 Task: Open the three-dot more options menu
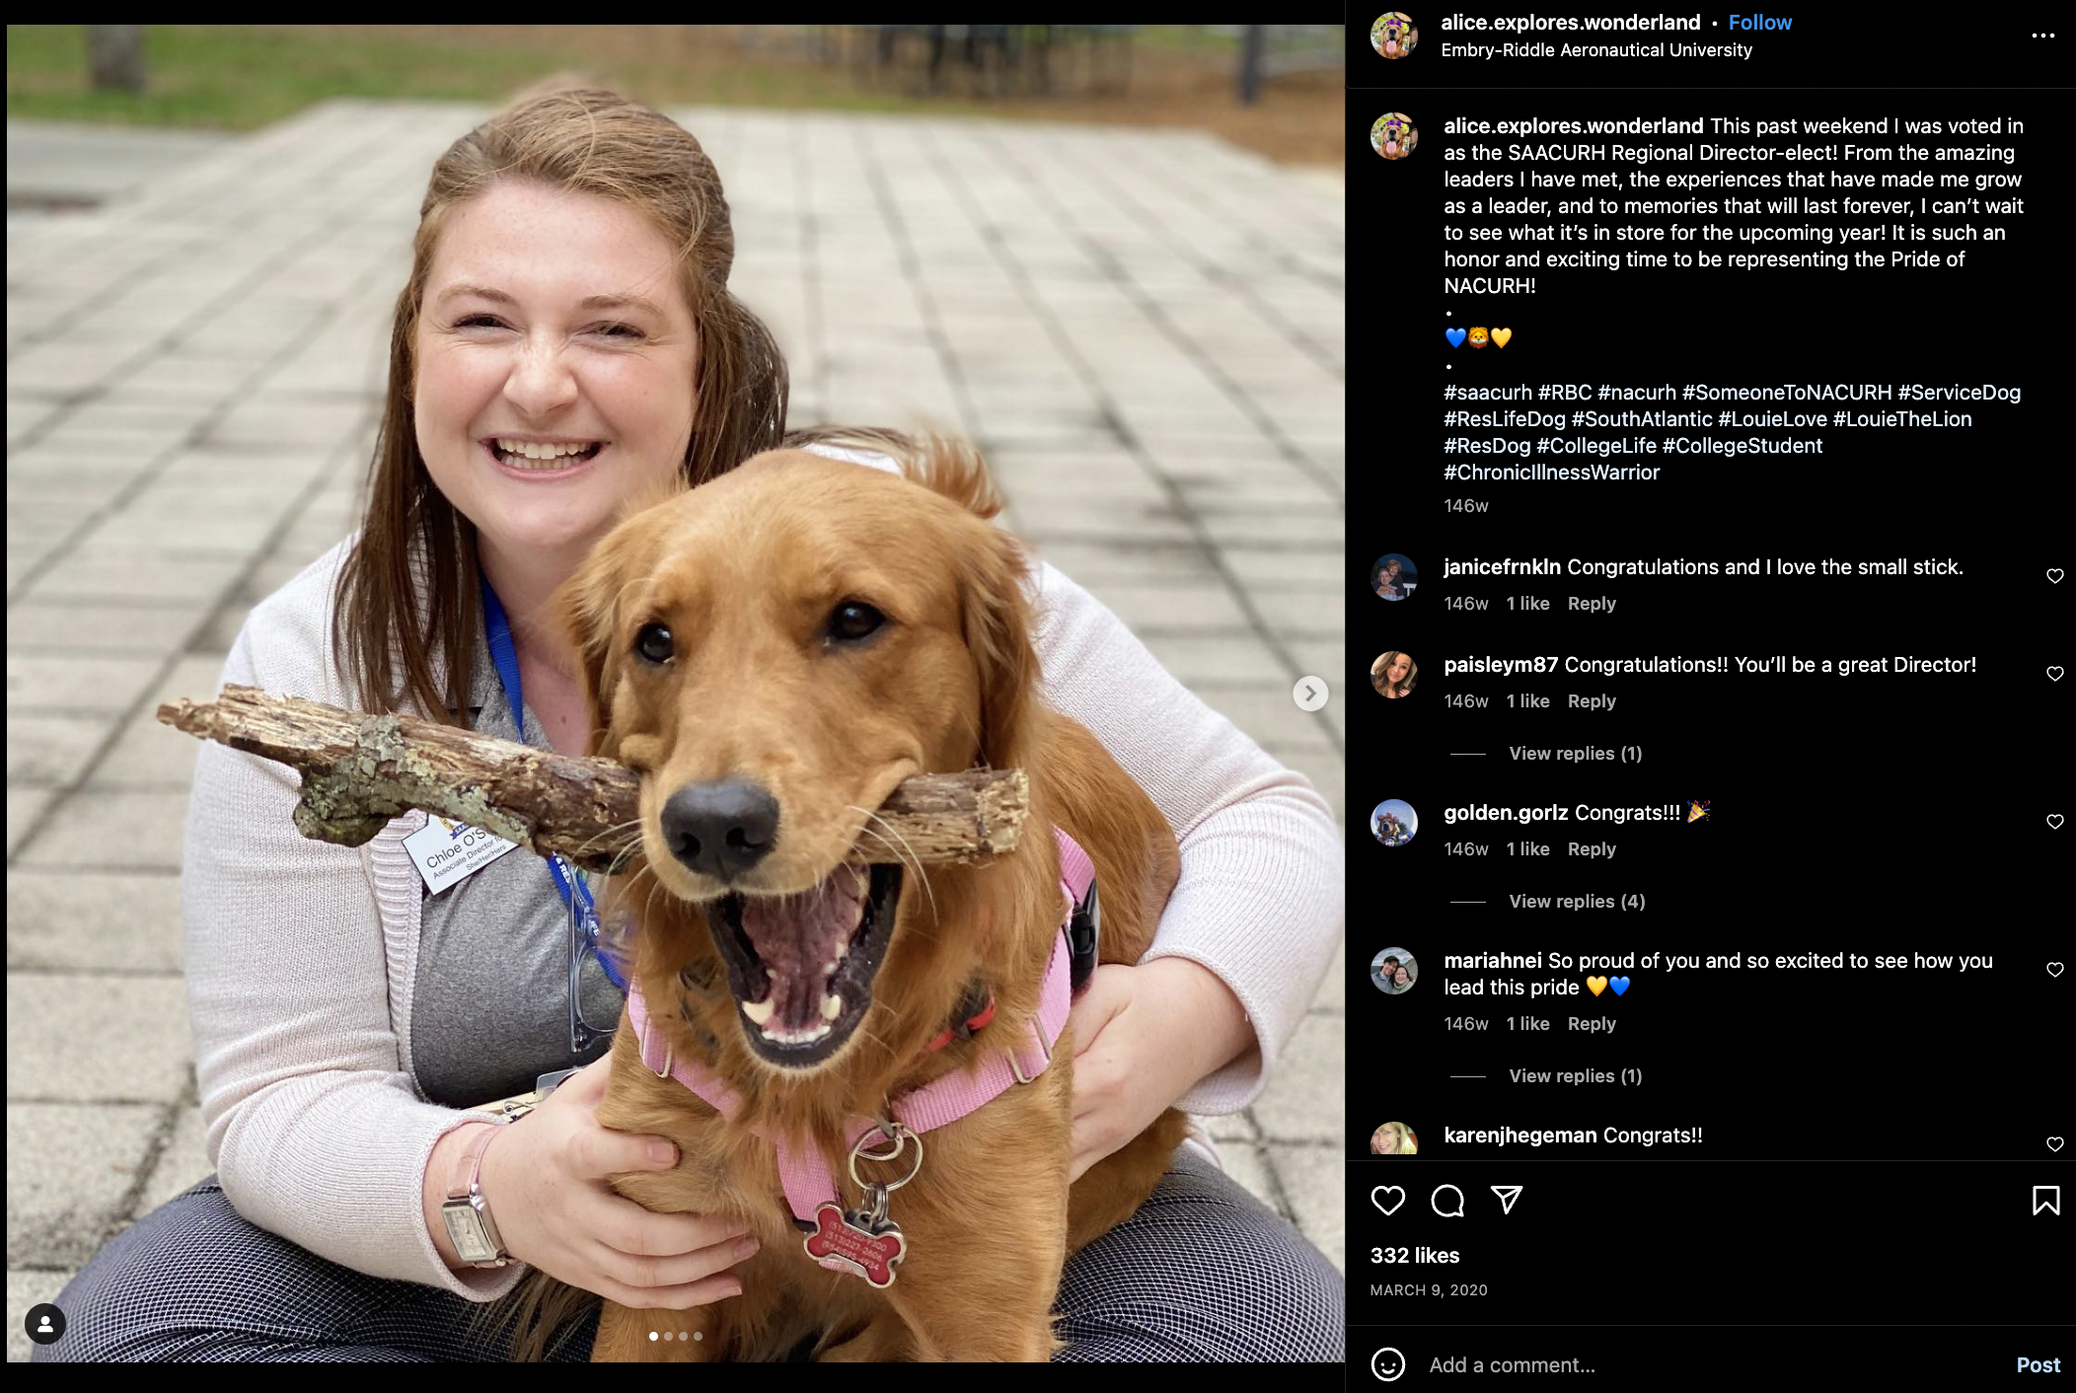(2042, 36)
